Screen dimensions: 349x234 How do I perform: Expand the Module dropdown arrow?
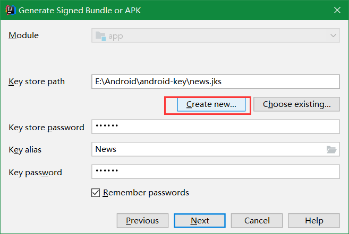coord(333,35)
